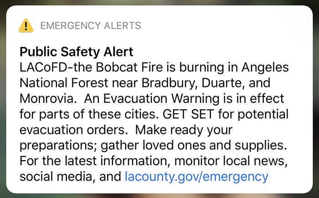This screenshot has width=319, height=198.
Task: Click the word LACoFD in the alert
Action: click(43, 67)
